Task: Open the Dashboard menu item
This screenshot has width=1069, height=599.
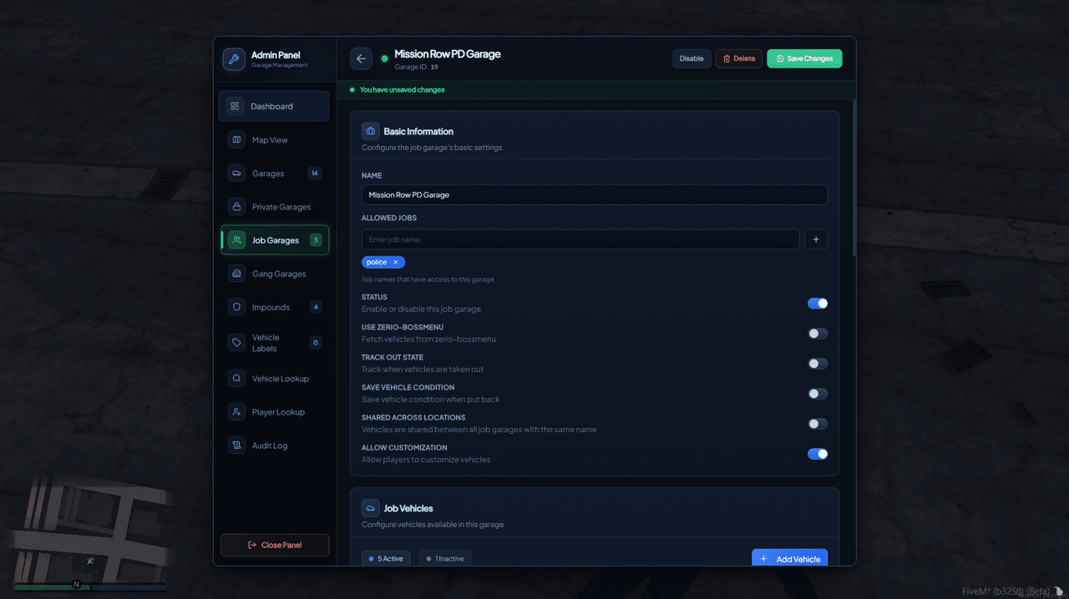Action: point(274,107)
